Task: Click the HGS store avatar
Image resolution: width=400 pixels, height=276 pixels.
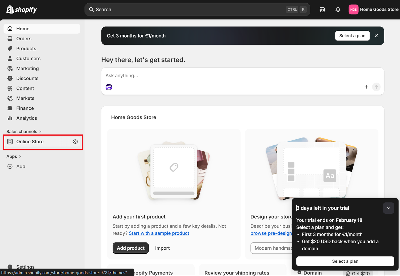Action: point(353,10)
